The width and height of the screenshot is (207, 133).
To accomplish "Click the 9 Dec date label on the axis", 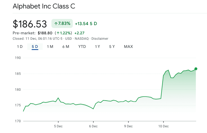I will [128, 126].
